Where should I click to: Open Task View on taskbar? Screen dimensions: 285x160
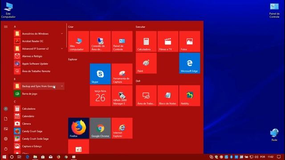(x=19, y=157)
